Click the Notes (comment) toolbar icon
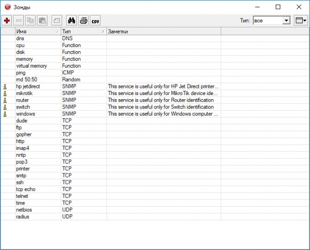310x250 pixels. (57, 20)
